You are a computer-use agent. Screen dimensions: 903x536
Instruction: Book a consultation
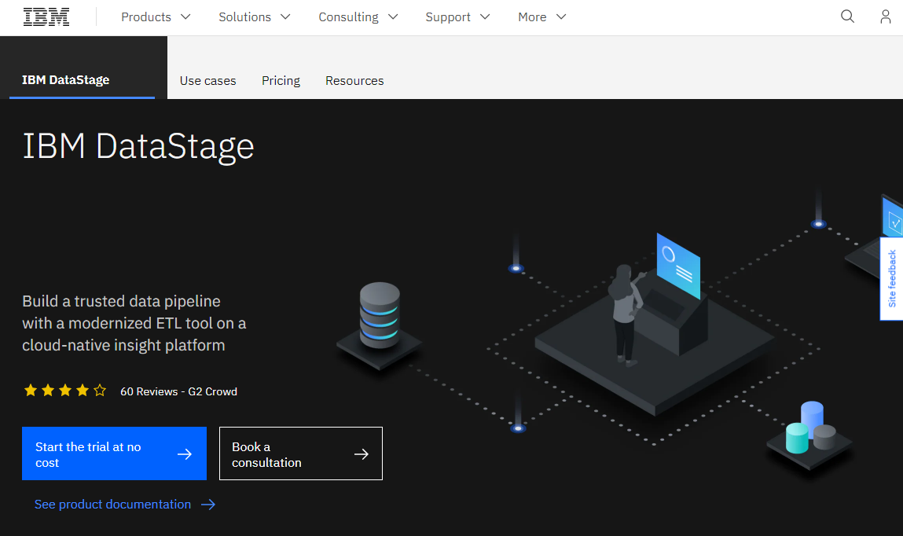(x=301, y=453)
